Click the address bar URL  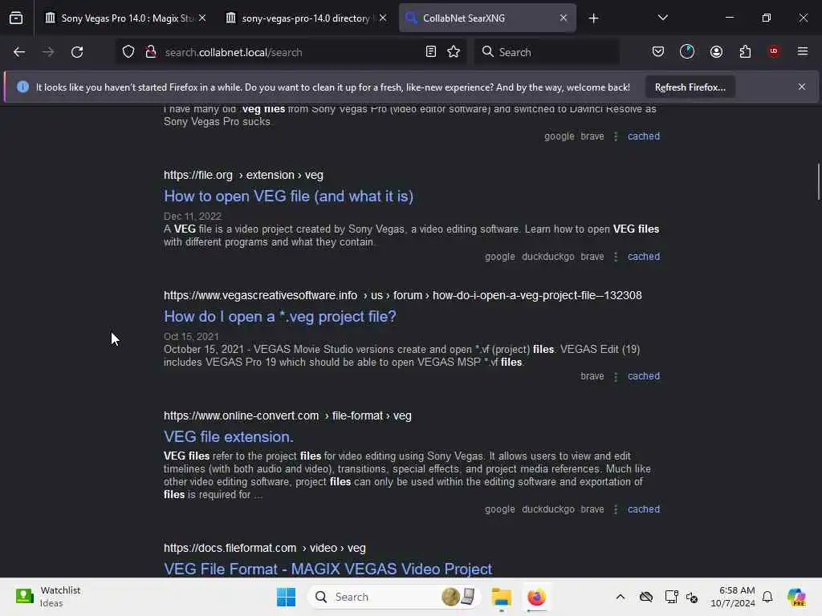pyautogui.click(x=234, y=52)
